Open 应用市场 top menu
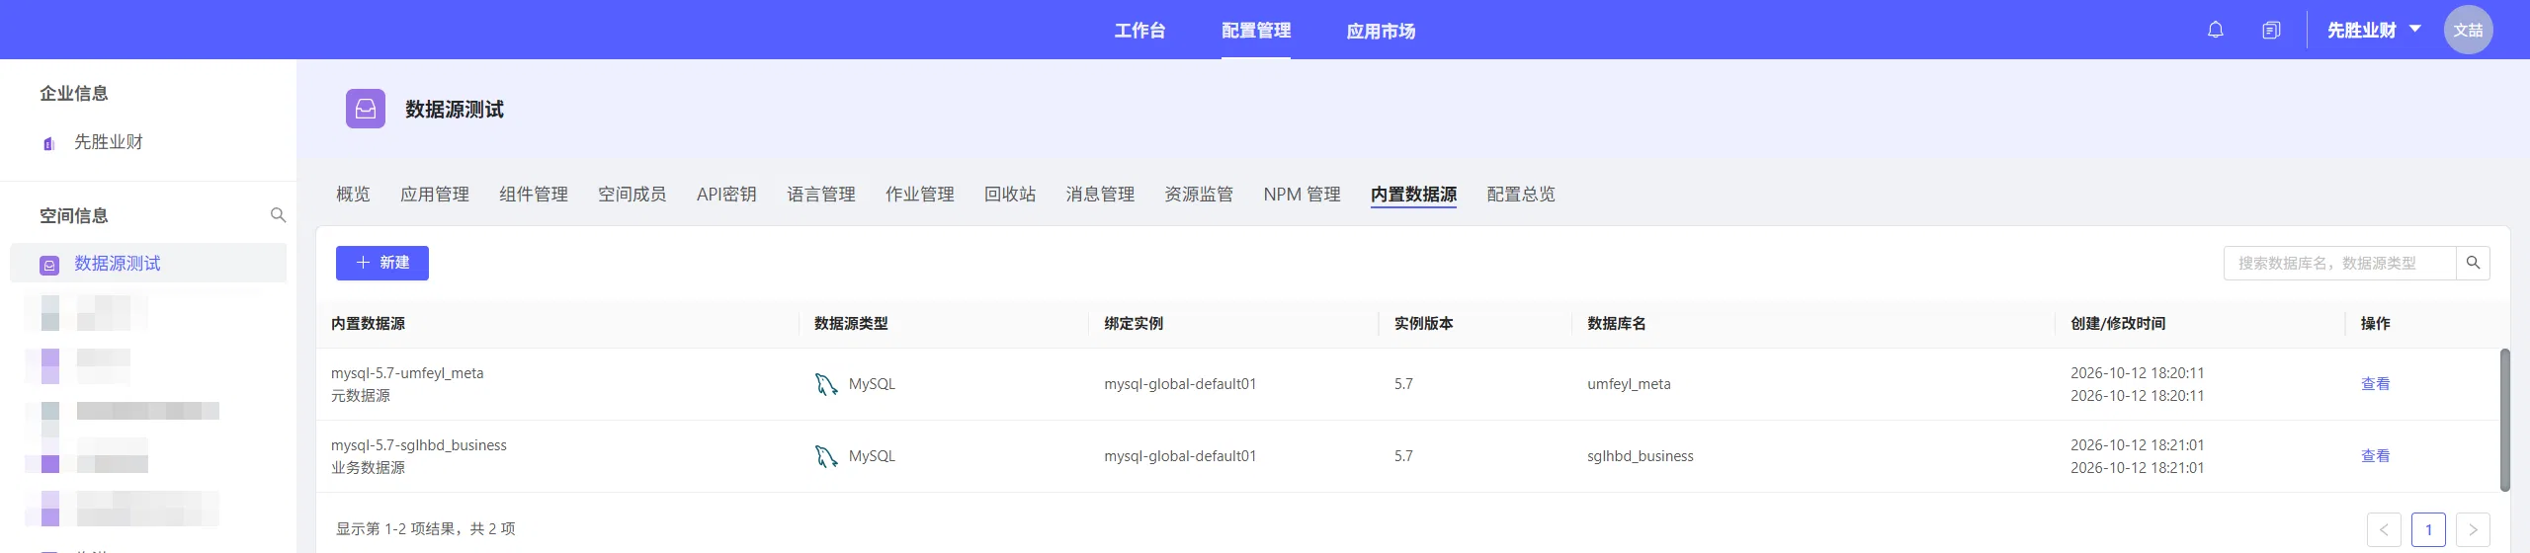Image resolution: width=2530 pixels, height=553 pixels. pyautogui.click(x=1381, y=31)
